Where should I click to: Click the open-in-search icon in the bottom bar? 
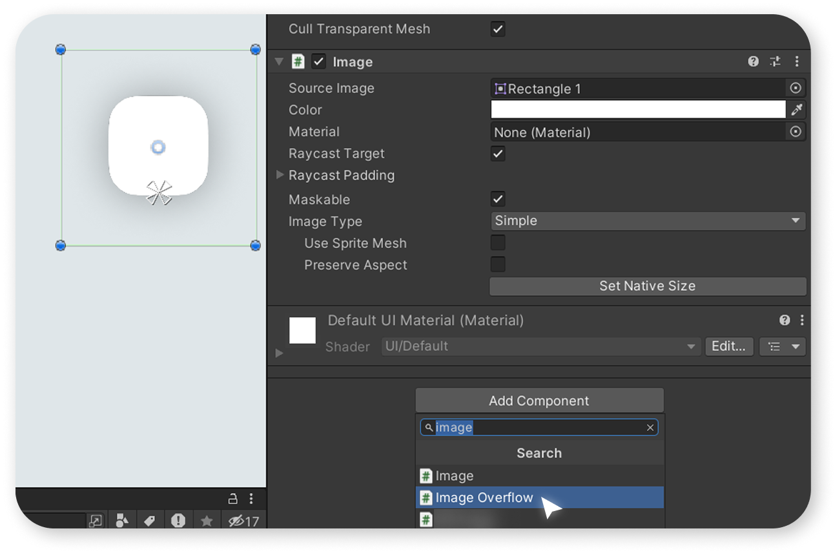tap(96, 521)
